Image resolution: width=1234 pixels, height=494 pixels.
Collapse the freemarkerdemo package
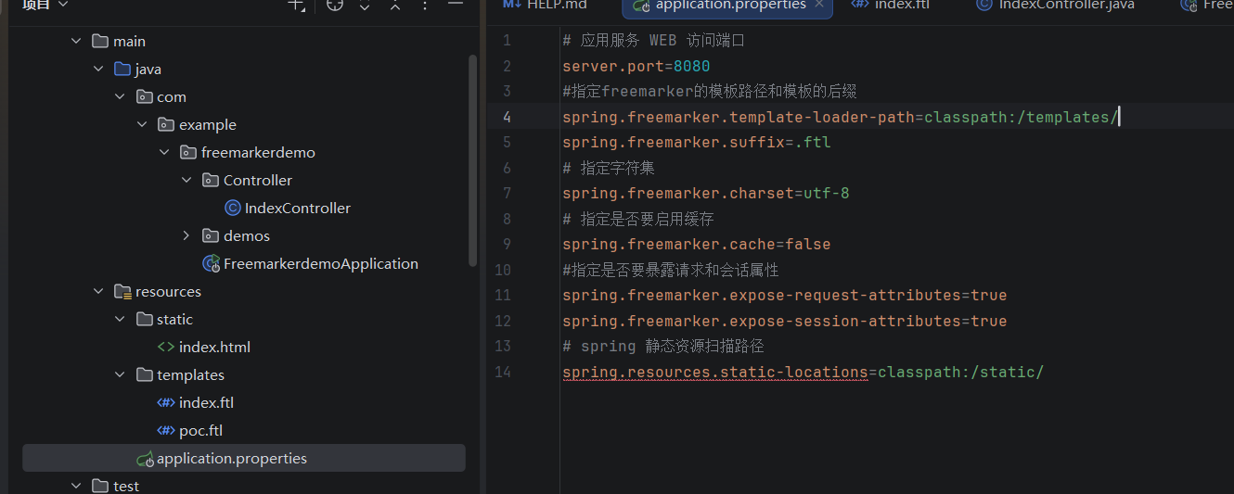[165, 152]
